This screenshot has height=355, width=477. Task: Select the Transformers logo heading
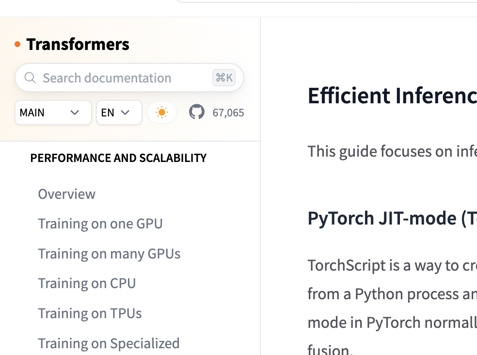coord(79,44)
